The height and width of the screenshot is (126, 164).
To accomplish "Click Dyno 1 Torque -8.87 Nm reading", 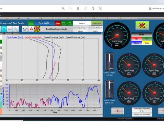I will tap(109, 75).
